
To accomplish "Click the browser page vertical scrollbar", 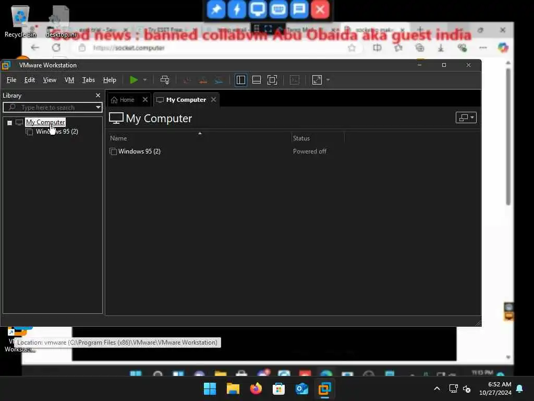I will pyautogui.click(x=508, y=136).
